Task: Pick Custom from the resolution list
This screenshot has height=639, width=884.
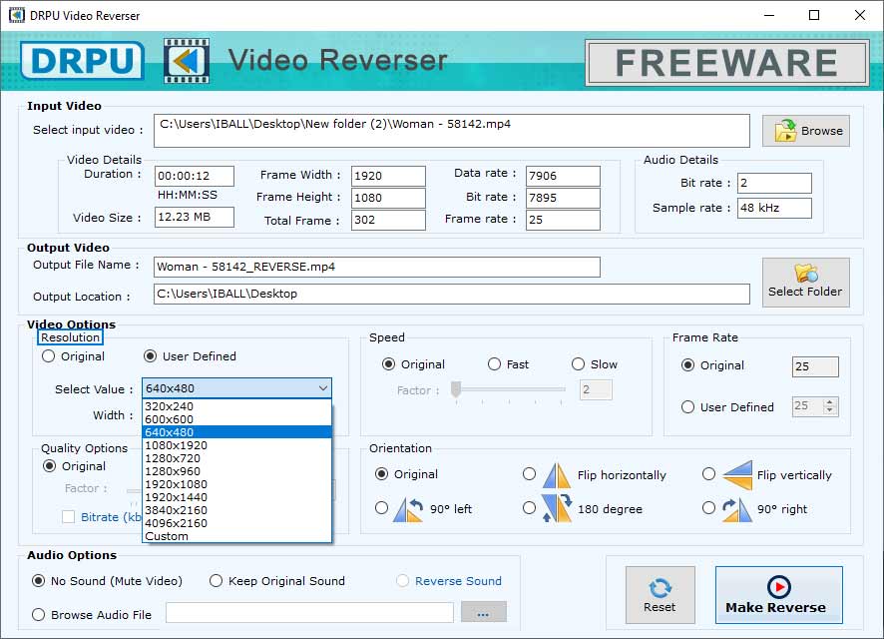Action: [x=236, y=536]
